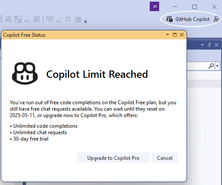Close the Copilot Free Status dialog
222x185 pixels.
point(182,35)
